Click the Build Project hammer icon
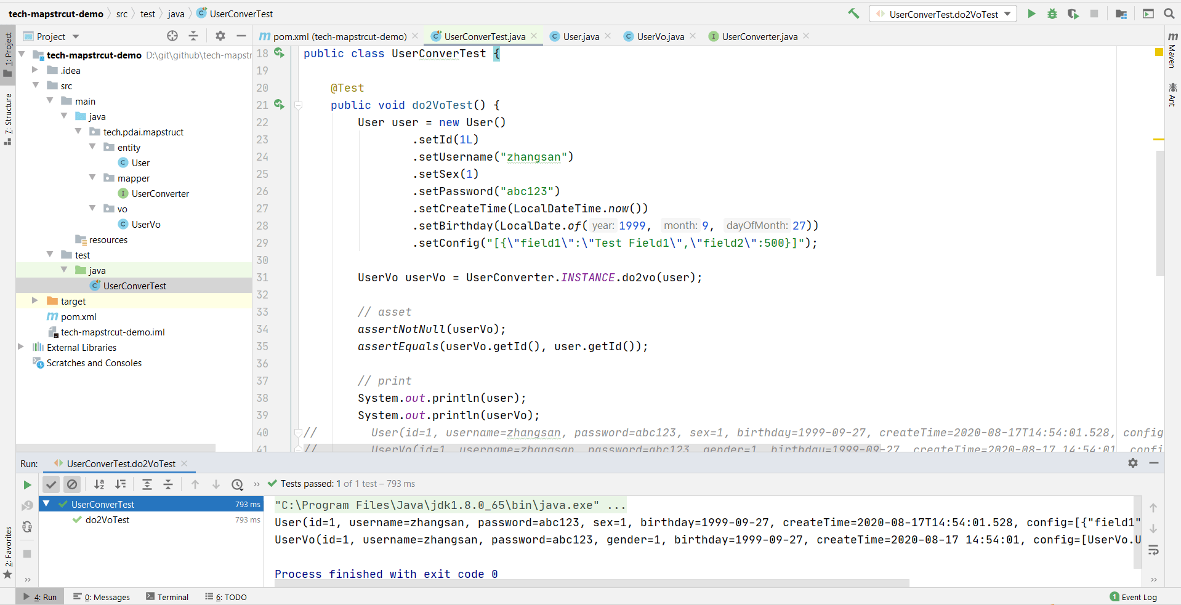The width and height of the screenshot is (1181, 605). click(x=853, y=14)
